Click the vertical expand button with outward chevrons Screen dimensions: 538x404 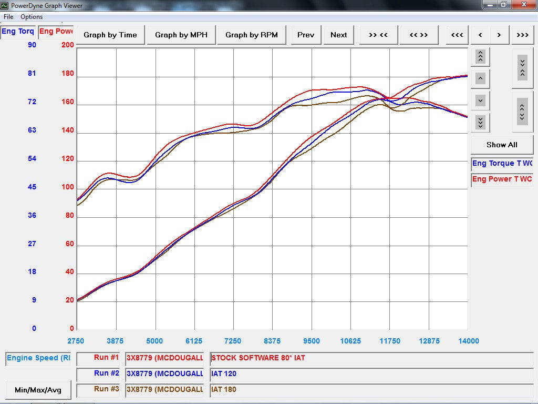point(522,112)
